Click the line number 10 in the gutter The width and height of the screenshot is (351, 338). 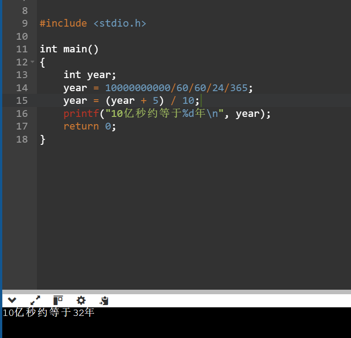click(22, 36)
